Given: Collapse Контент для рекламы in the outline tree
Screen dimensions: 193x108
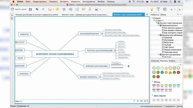Looking at the screenshot, I should coord(159,55).
